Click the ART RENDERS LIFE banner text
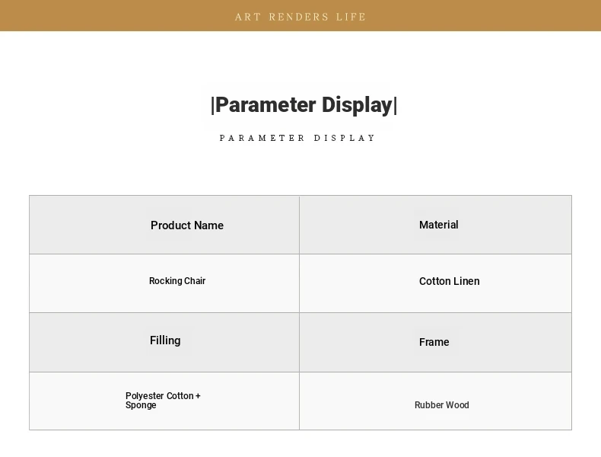This screenshot has width=601, height=457. (x=300, y=17)
